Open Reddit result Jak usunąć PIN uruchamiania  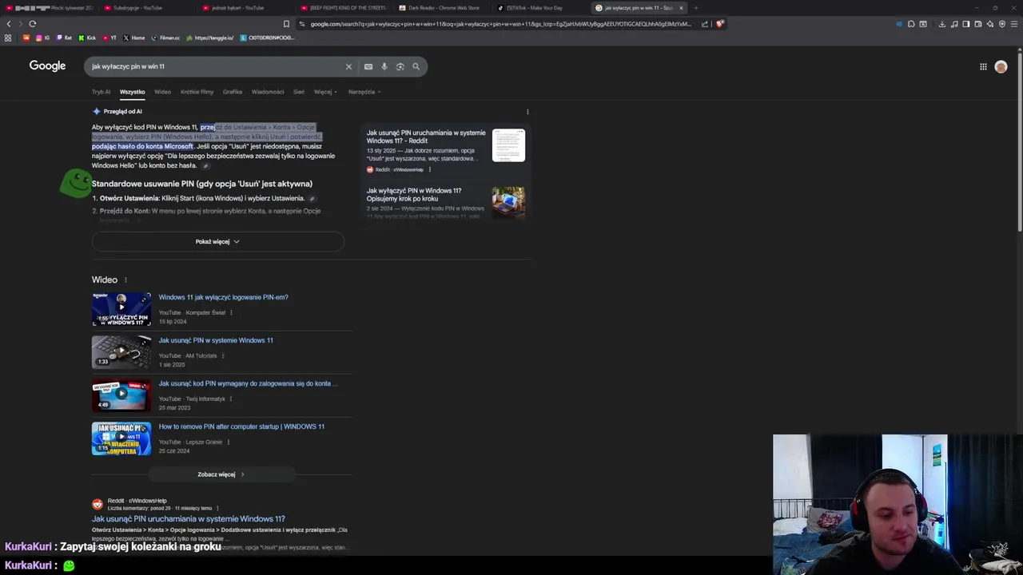[188, 519]
